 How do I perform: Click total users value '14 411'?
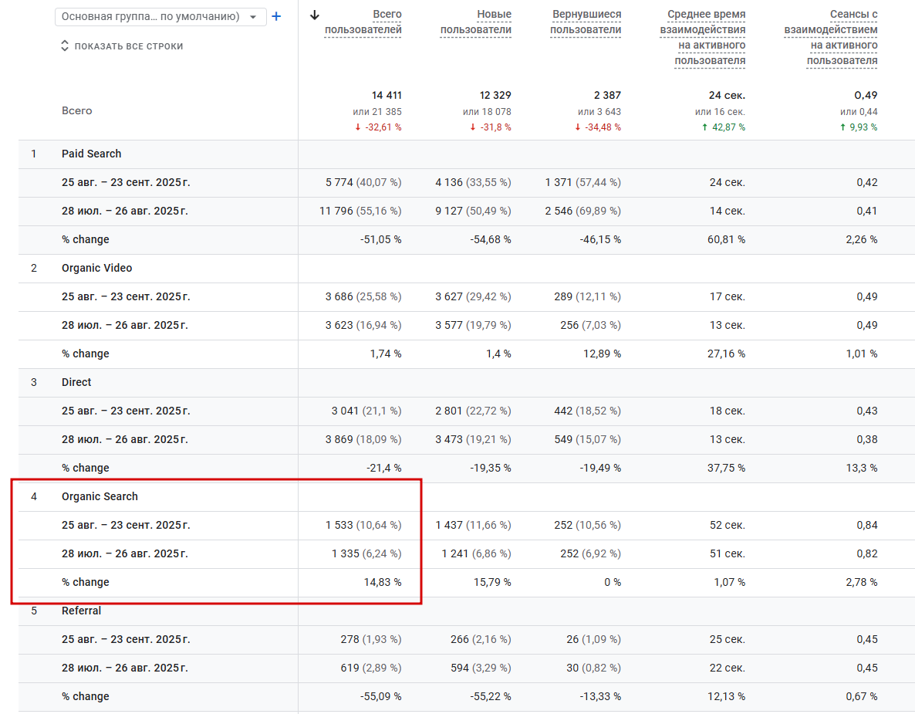pyautogui.click(x=387, y=95)
